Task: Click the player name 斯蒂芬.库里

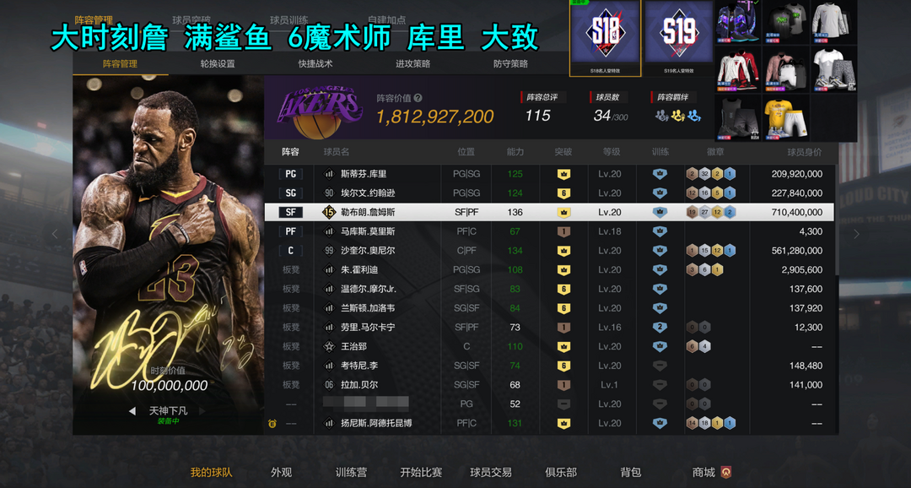Action: point(364,174)
